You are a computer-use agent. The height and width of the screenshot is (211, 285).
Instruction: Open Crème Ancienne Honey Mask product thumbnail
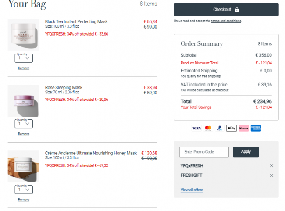point(23,166)
